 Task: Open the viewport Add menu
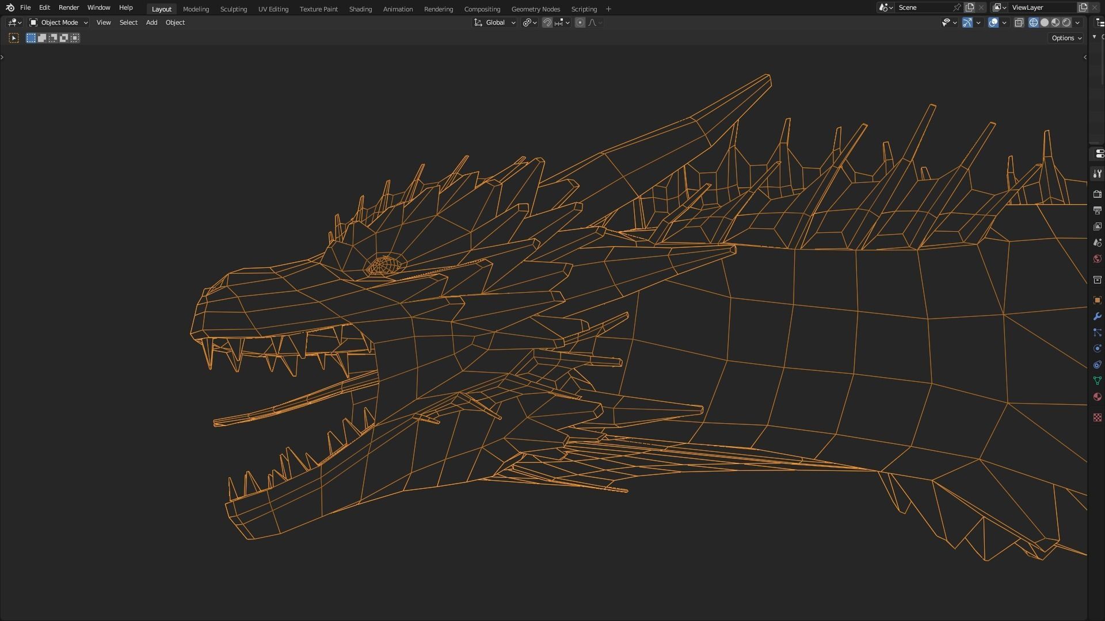tap(151, 22)
